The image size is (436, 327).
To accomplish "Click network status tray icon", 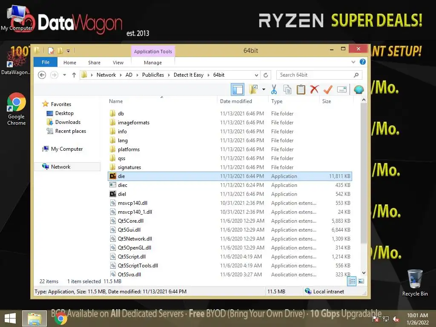I will click(386, 319).
